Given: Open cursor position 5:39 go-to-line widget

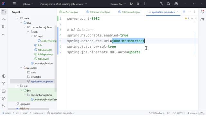Looking at the screenshot, I should tap(157, 113).
